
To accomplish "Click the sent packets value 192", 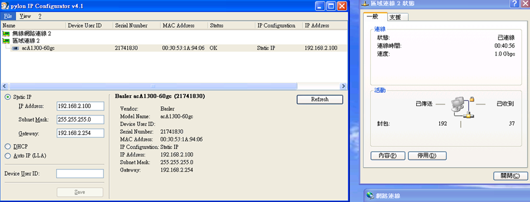I will tap(443, 124).
